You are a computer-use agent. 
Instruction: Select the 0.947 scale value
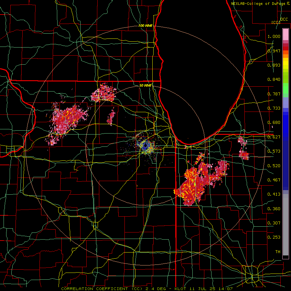tap(274, 51)
